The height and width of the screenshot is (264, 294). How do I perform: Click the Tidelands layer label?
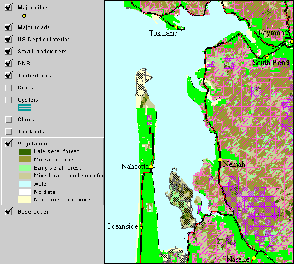[x=31, y=132]
